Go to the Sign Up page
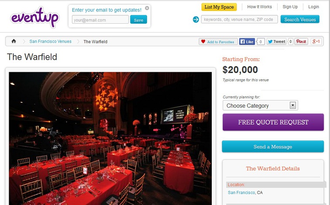330x205 pixels. [290, 7]
